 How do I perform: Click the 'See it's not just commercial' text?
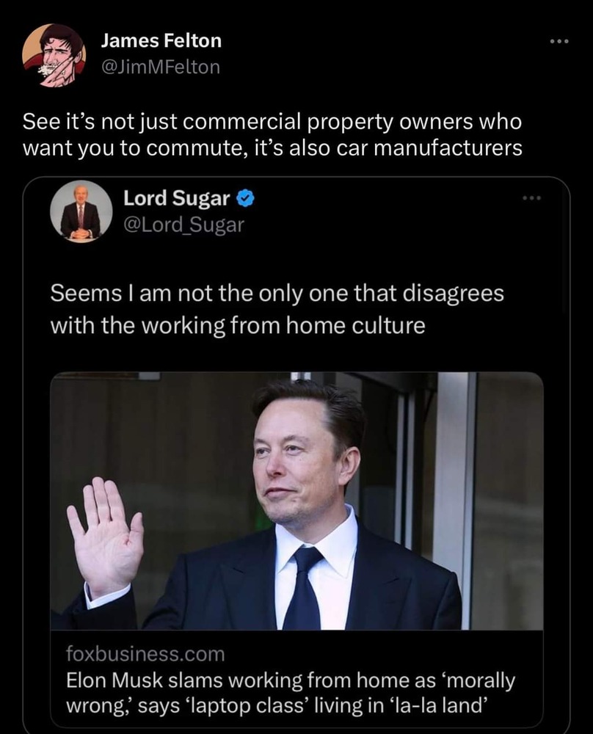click(272, 121)
